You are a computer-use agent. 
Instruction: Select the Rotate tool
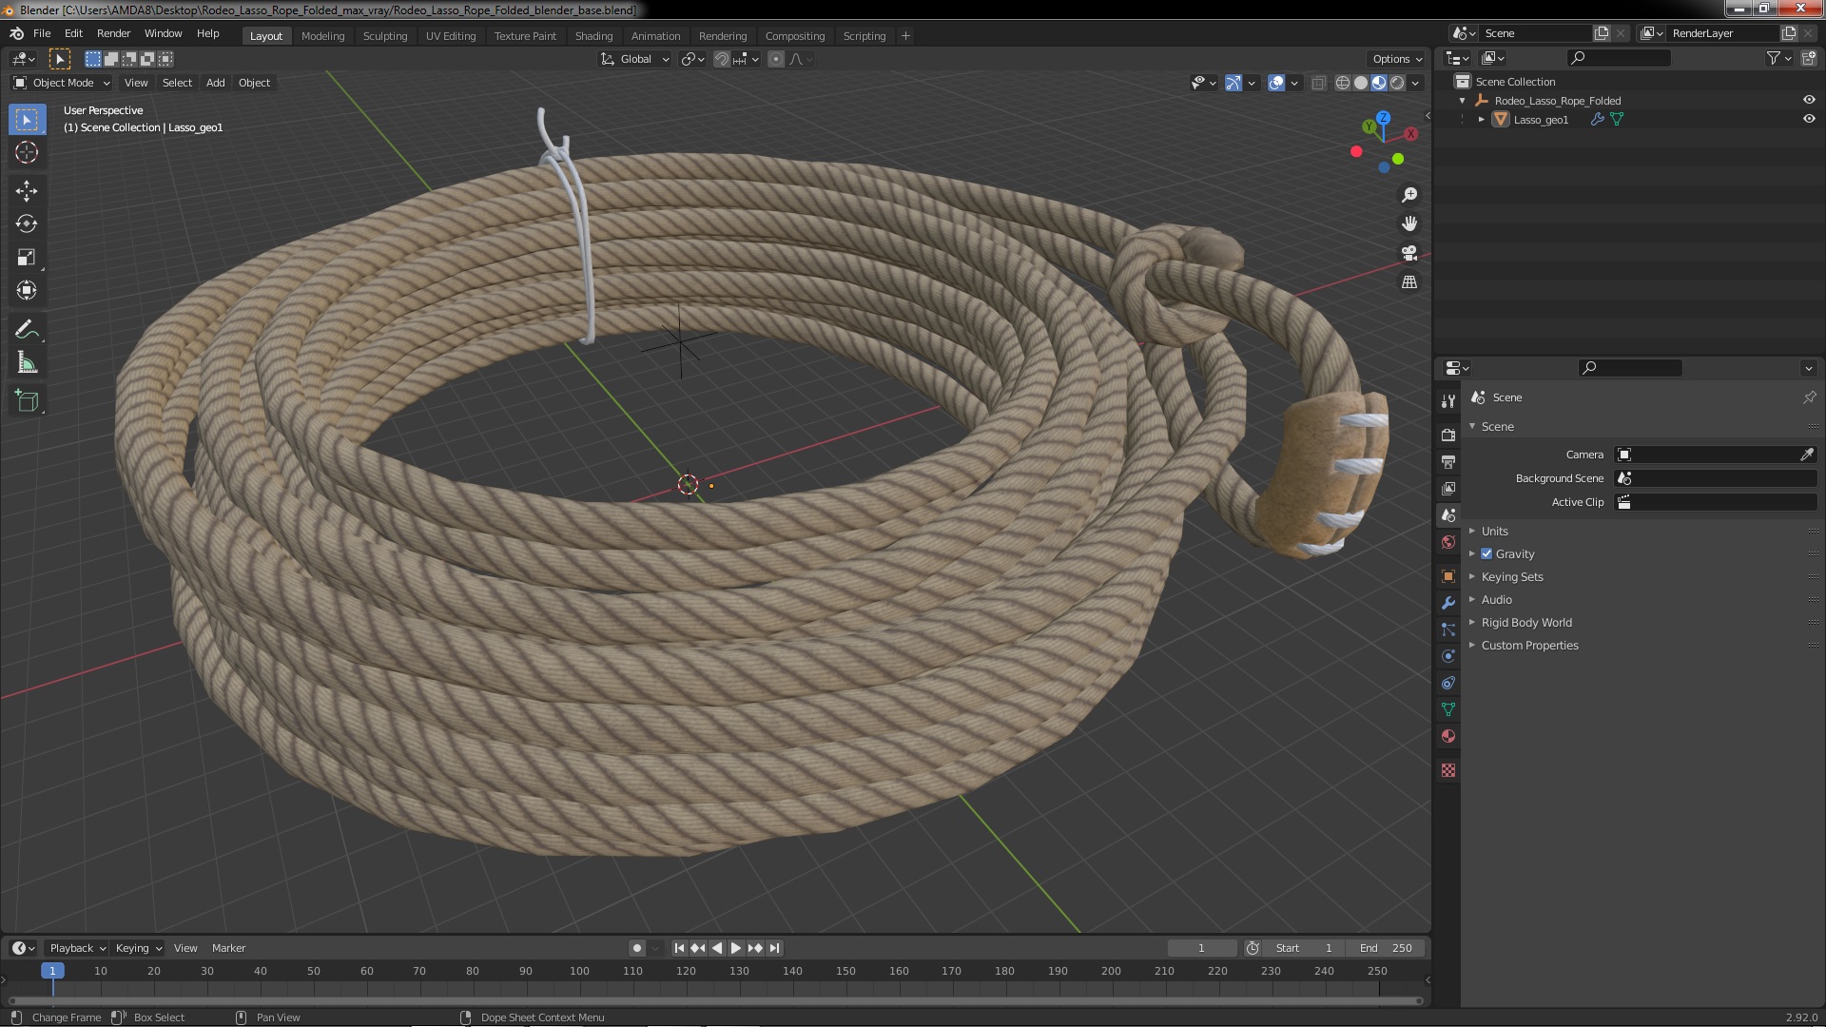point(26,224)
